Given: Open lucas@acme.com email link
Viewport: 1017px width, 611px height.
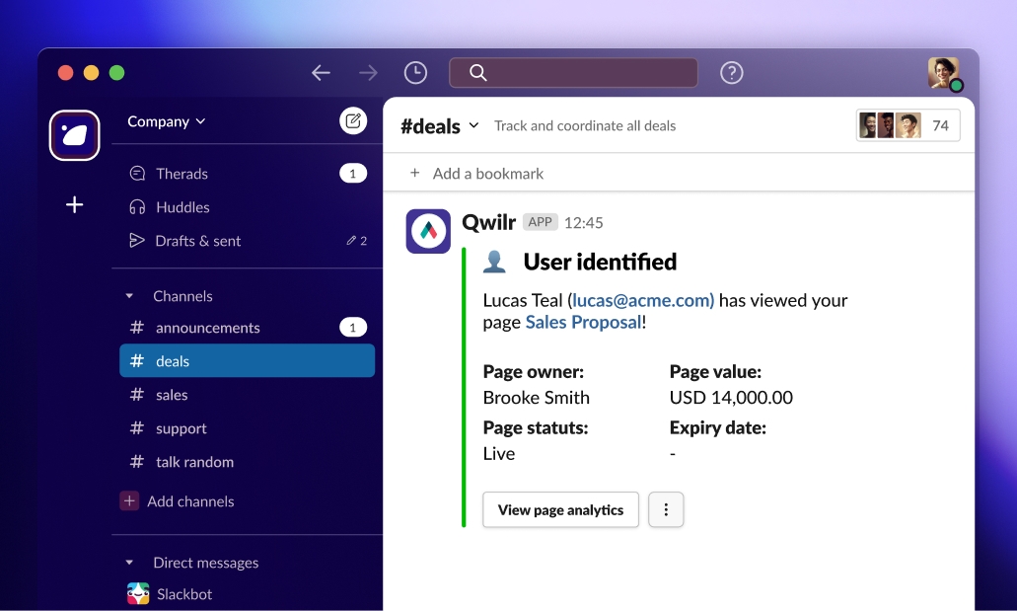Looking at the screenshot, I should [x=643, y=300].
